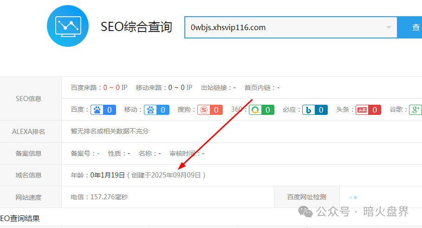Open the domain input dropdown arrow

[x=389, y=27]
